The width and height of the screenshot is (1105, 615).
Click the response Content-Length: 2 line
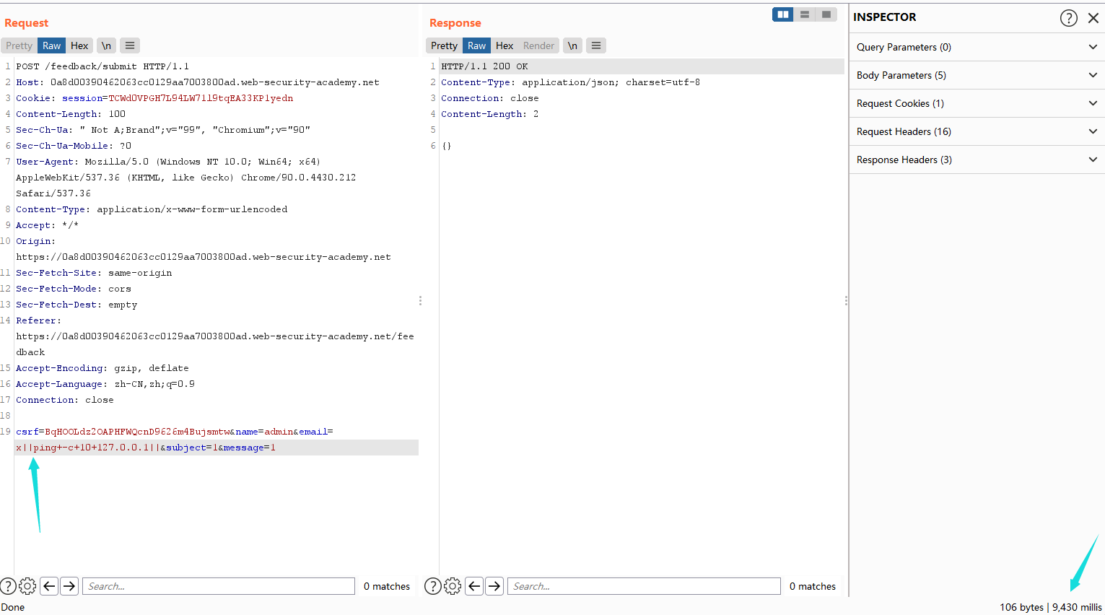coord(489,114)
